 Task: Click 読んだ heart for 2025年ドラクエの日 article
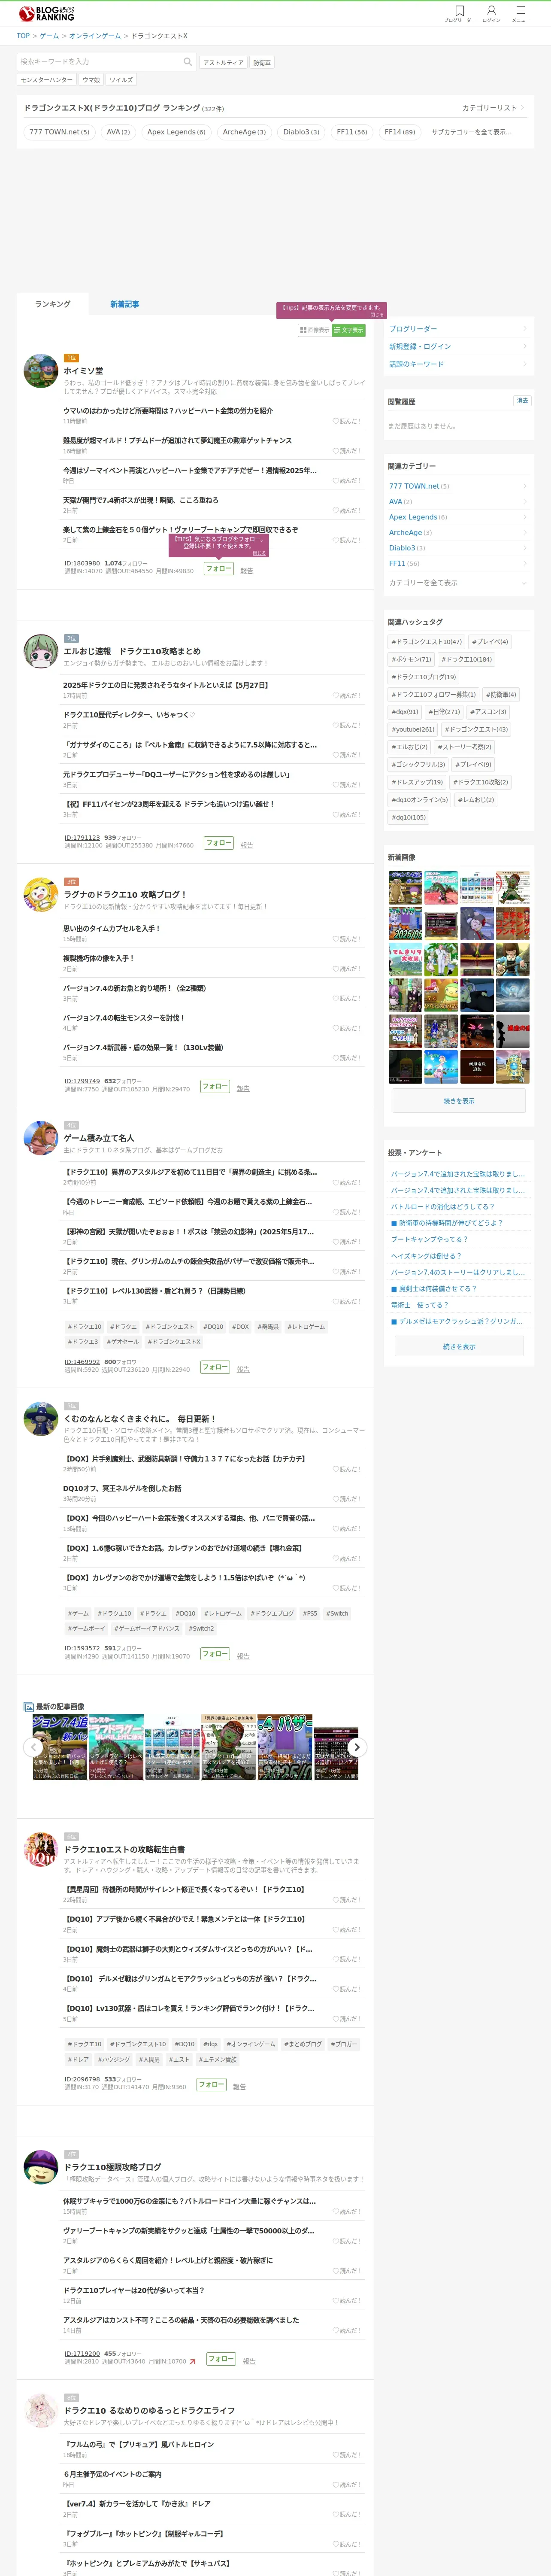tap(347, 695)
